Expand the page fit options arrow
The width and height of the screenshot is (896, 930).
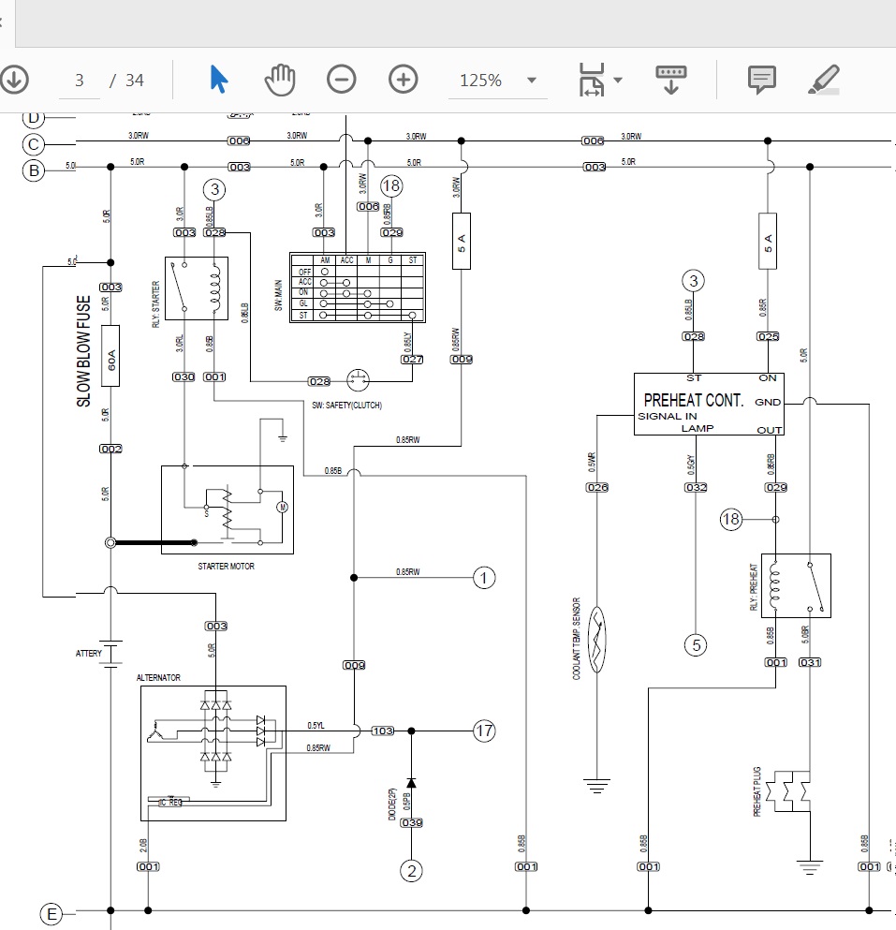tap(618, 81)
